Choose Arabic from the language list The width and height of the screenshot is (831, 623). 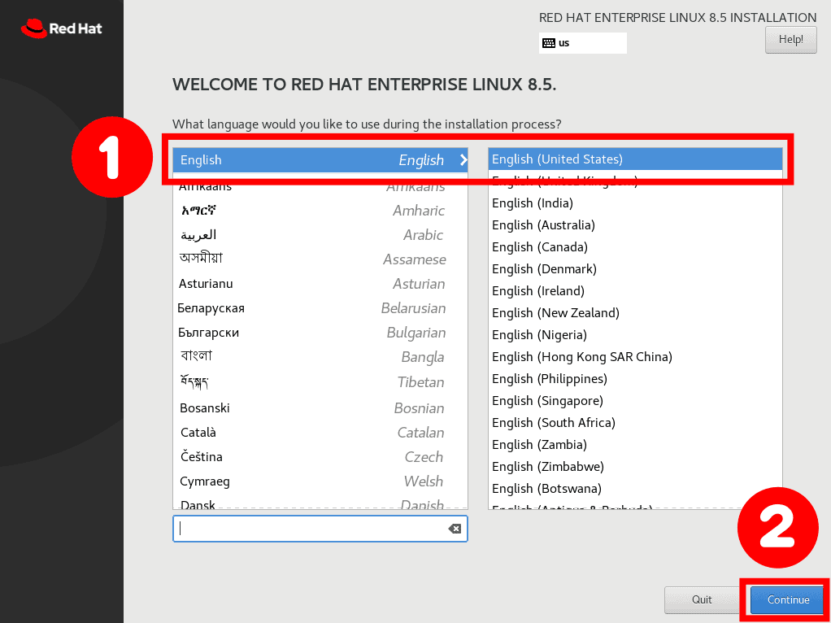point(320,235)
